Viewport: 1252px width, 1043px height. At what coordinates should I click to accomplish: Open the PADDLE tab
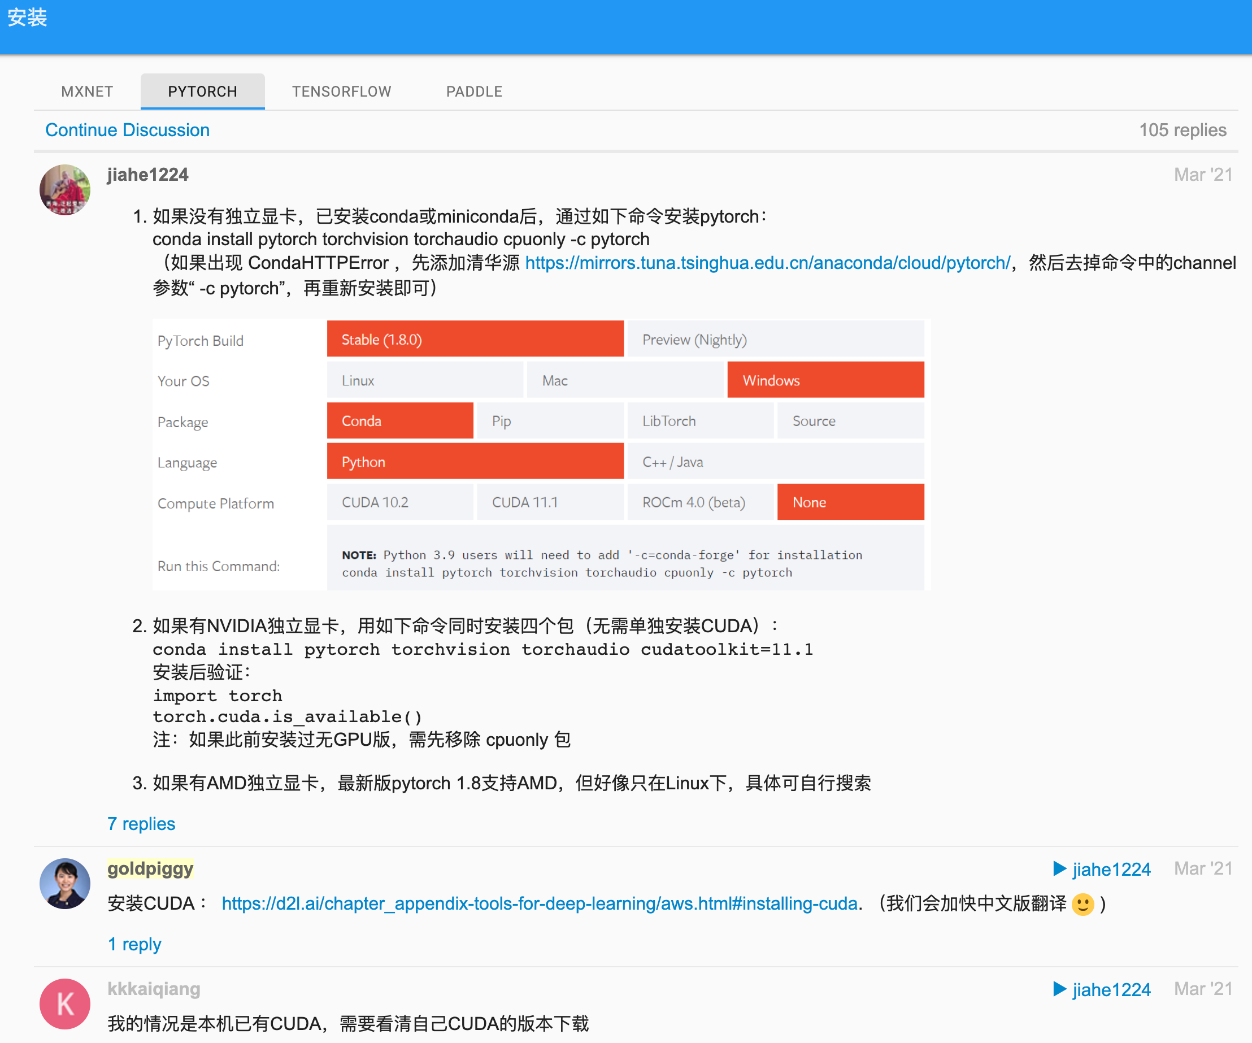point(475,91)
